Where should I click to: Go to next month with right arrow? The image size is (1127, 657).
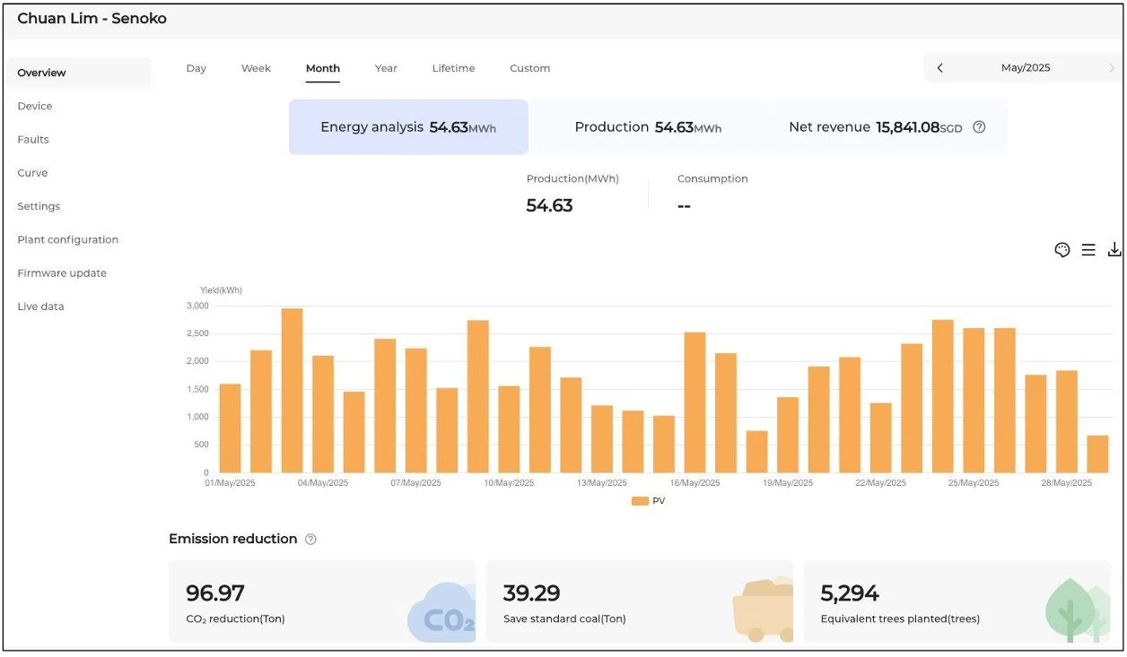(1112, 68)
